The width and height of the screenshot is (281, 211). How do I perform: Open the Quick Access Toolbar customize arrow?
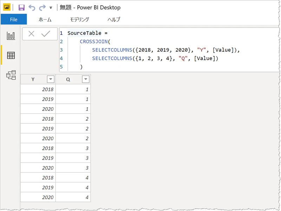pyautogui.click(x=51, y=8)
